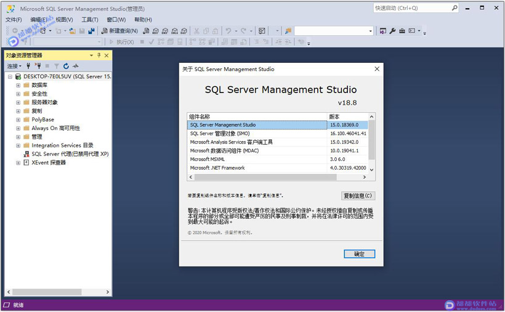Expand the PolyBase folder node
Image resolution: width=505 pixels, height=312 pixels.
(x=18, y=120)
